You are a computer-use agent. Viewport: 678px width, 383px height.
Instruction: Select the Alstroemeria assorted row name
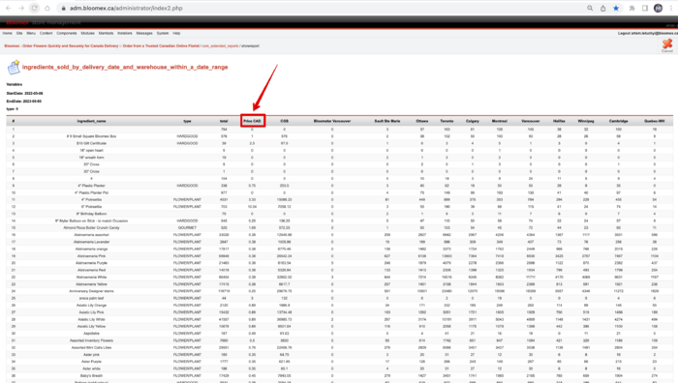[x=91, y=235]
